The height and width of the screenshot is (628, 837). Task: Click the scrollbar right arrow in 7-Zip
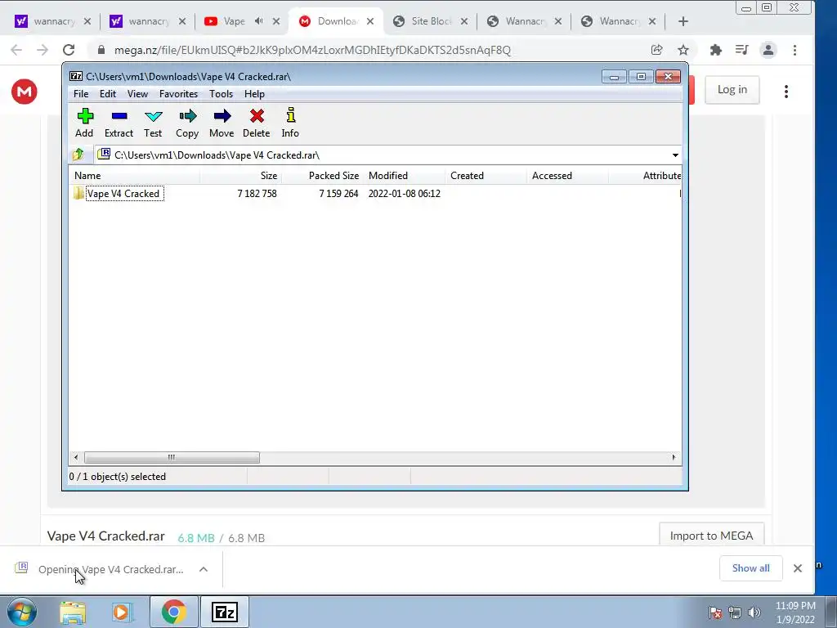pos(674,458)
